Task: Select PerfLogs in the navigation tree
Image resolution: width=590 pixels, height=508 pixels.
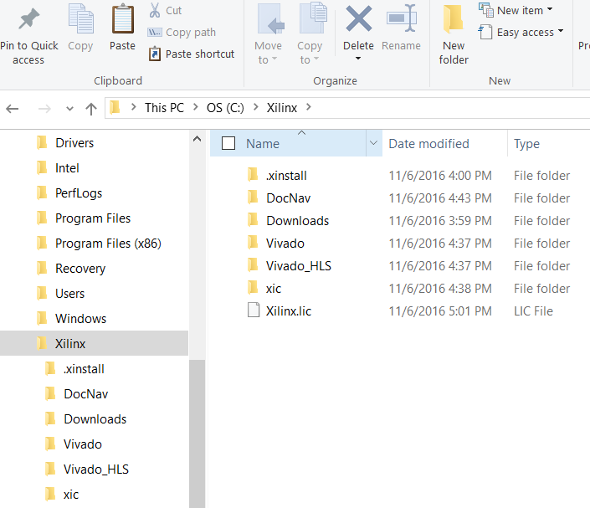Action: (x=79, y=193)
